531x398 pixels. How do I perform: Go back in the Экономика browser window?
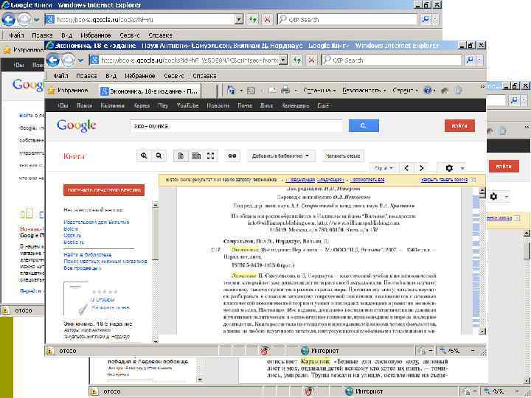53,60
